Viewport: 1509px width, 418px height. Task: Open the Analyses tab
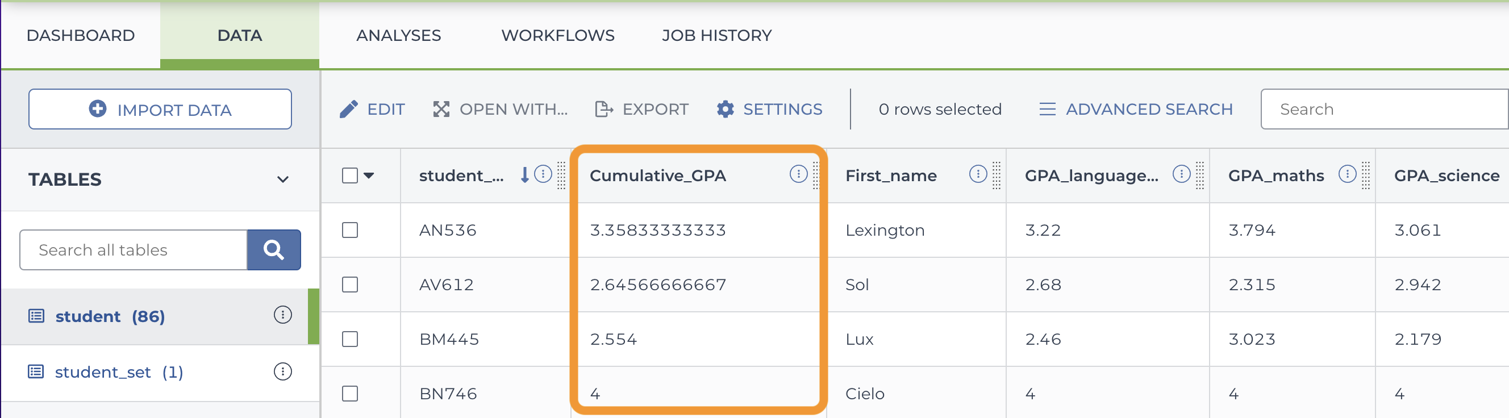tap(398, 35)
